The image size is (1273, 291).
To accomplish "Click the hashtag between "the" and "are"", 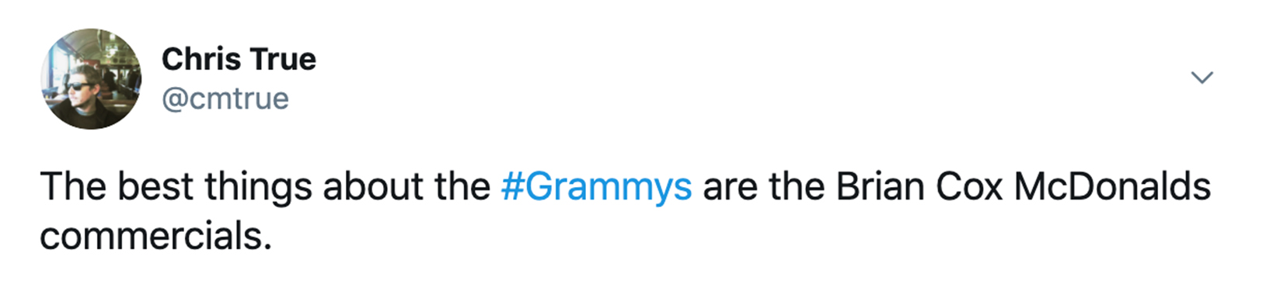I will (596, 187).
